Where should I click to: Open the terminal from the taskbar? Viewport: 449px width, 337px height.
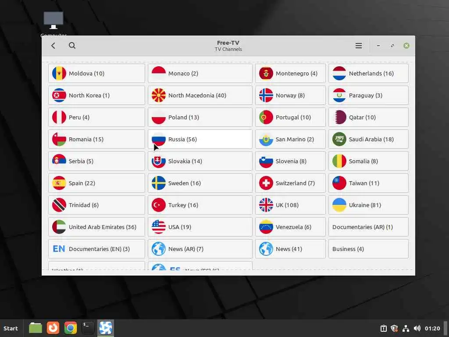(x=88, y=328)
